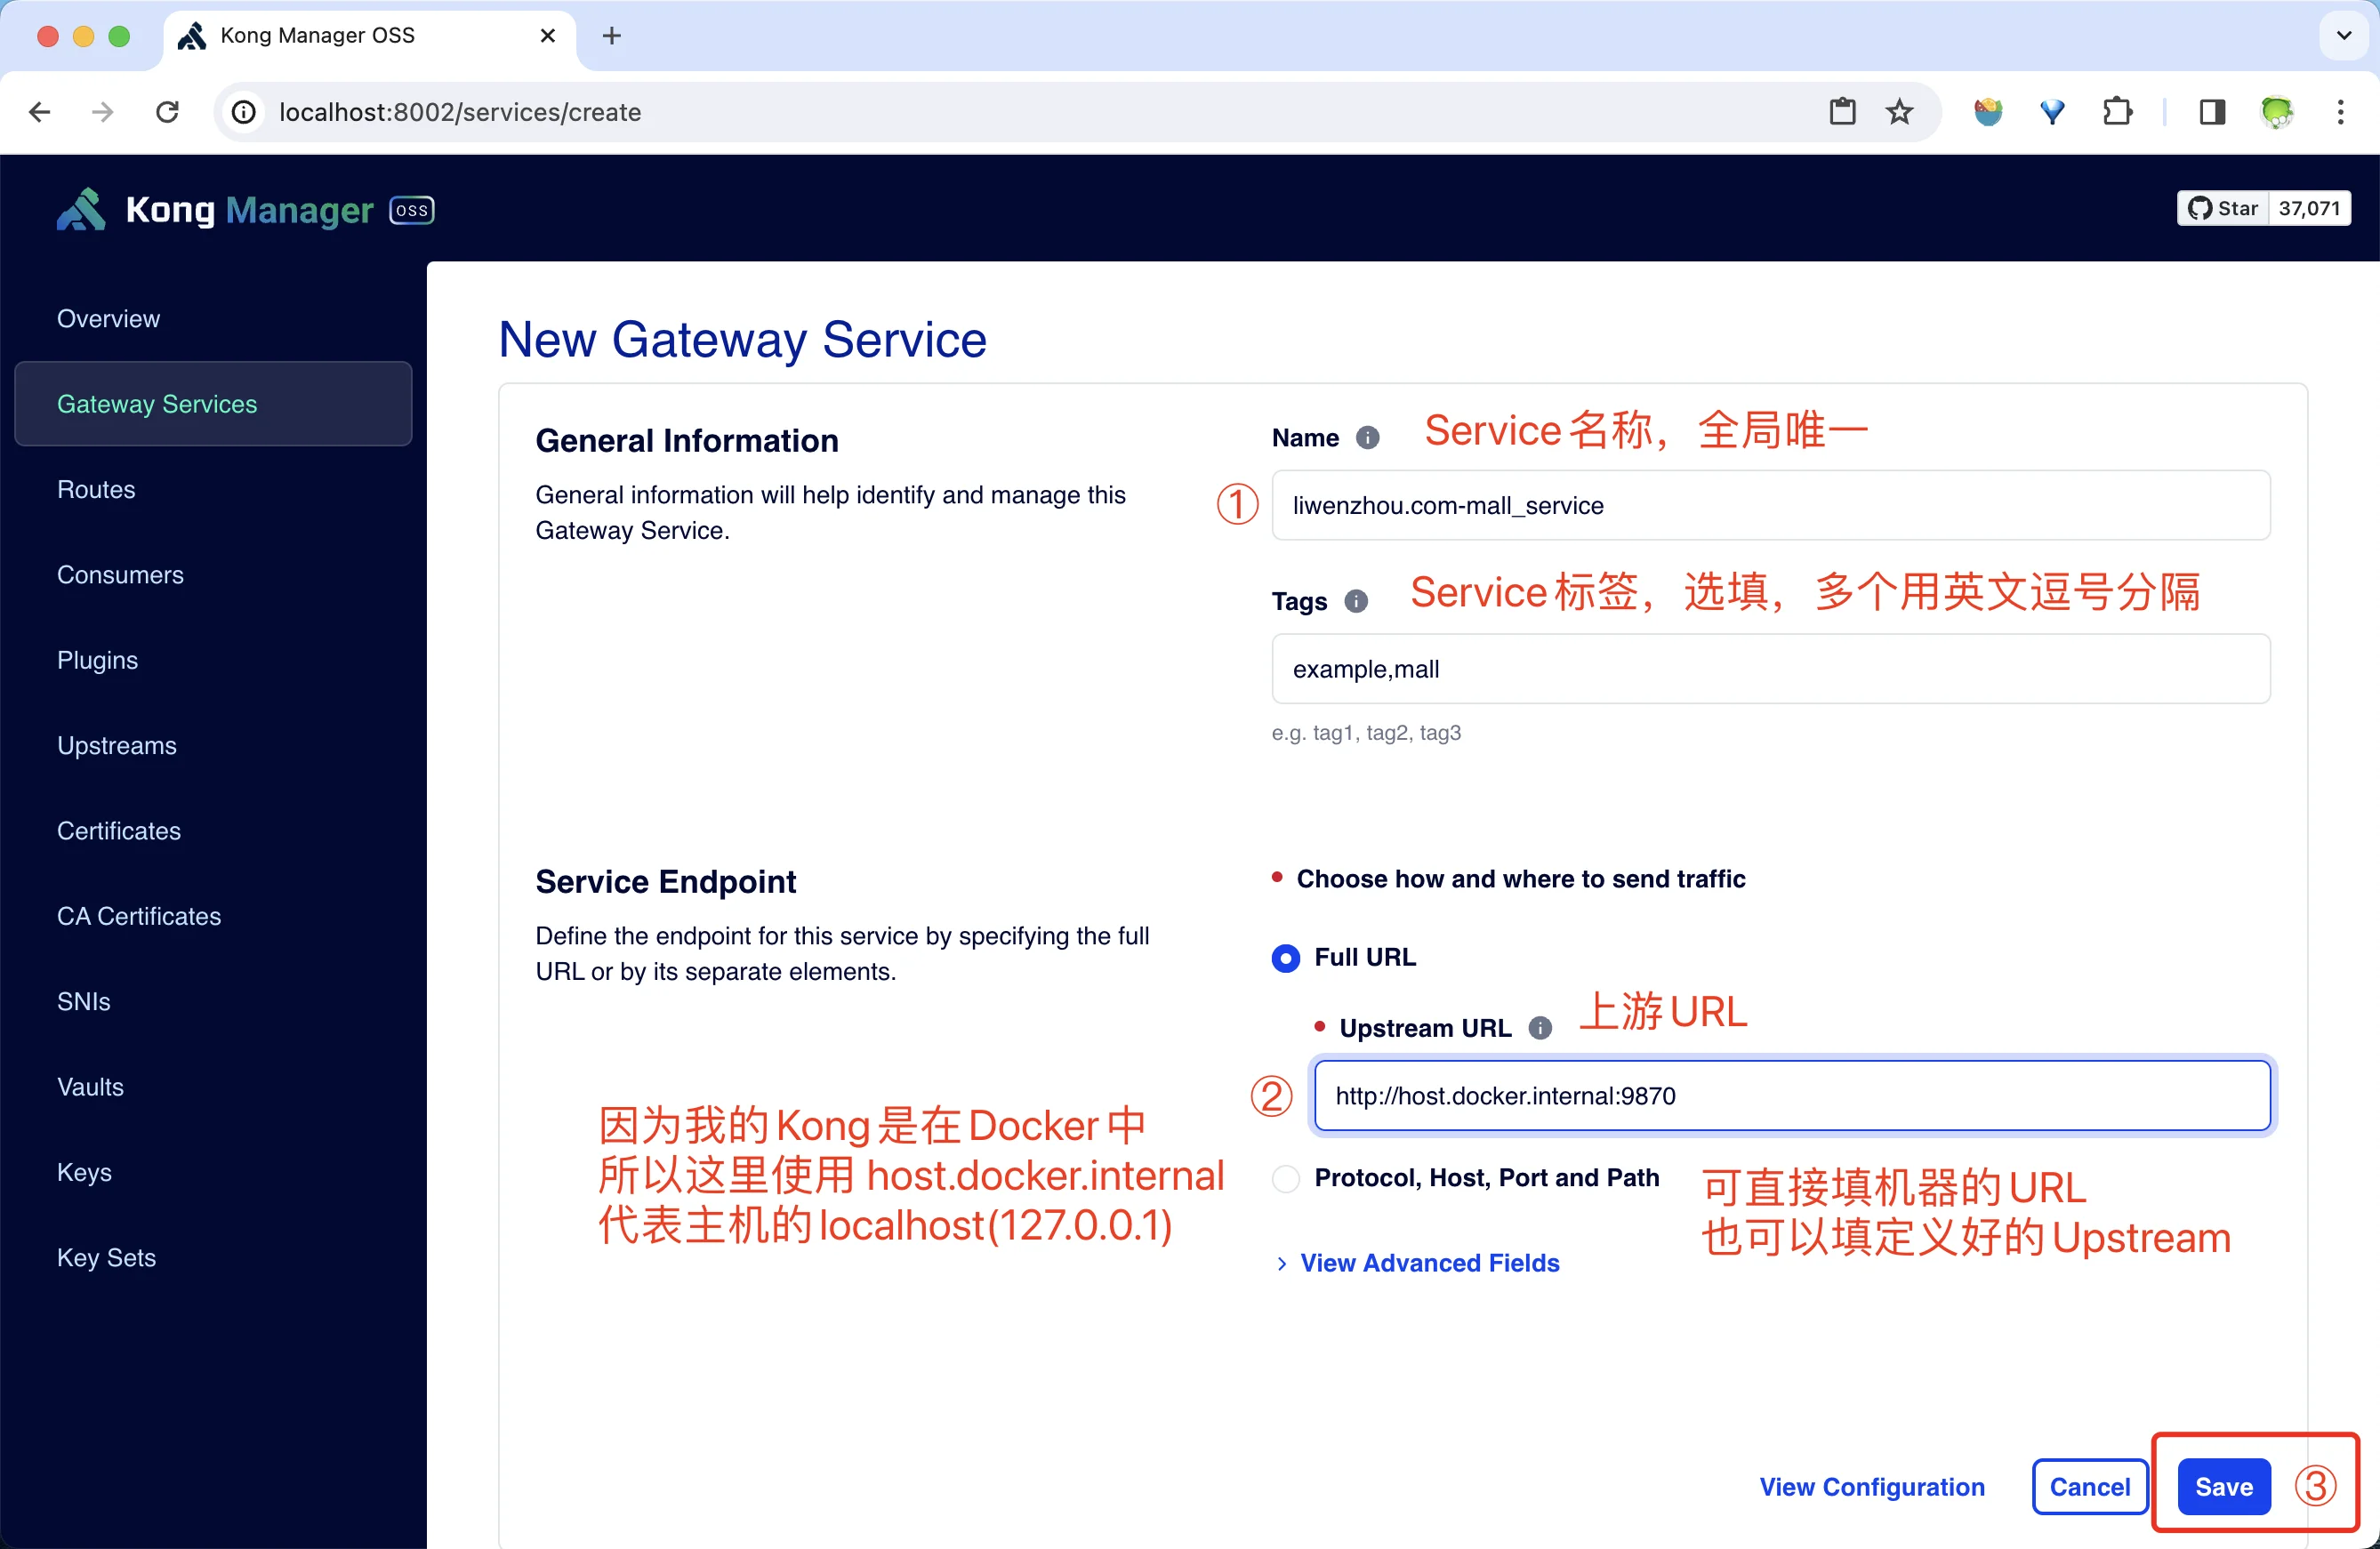Select Protocol, Host, Port and Path option

coord(1284,1179)
